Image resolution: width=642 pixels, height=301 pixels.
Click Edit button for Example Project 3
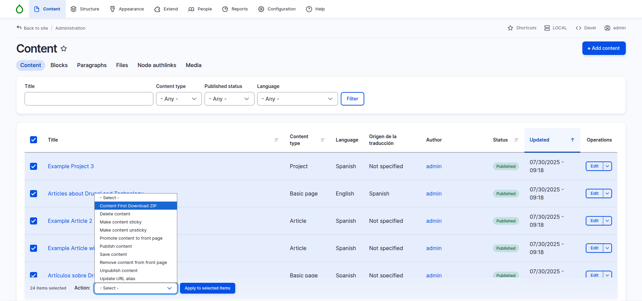pyautogui.click(x=594, y=166)
